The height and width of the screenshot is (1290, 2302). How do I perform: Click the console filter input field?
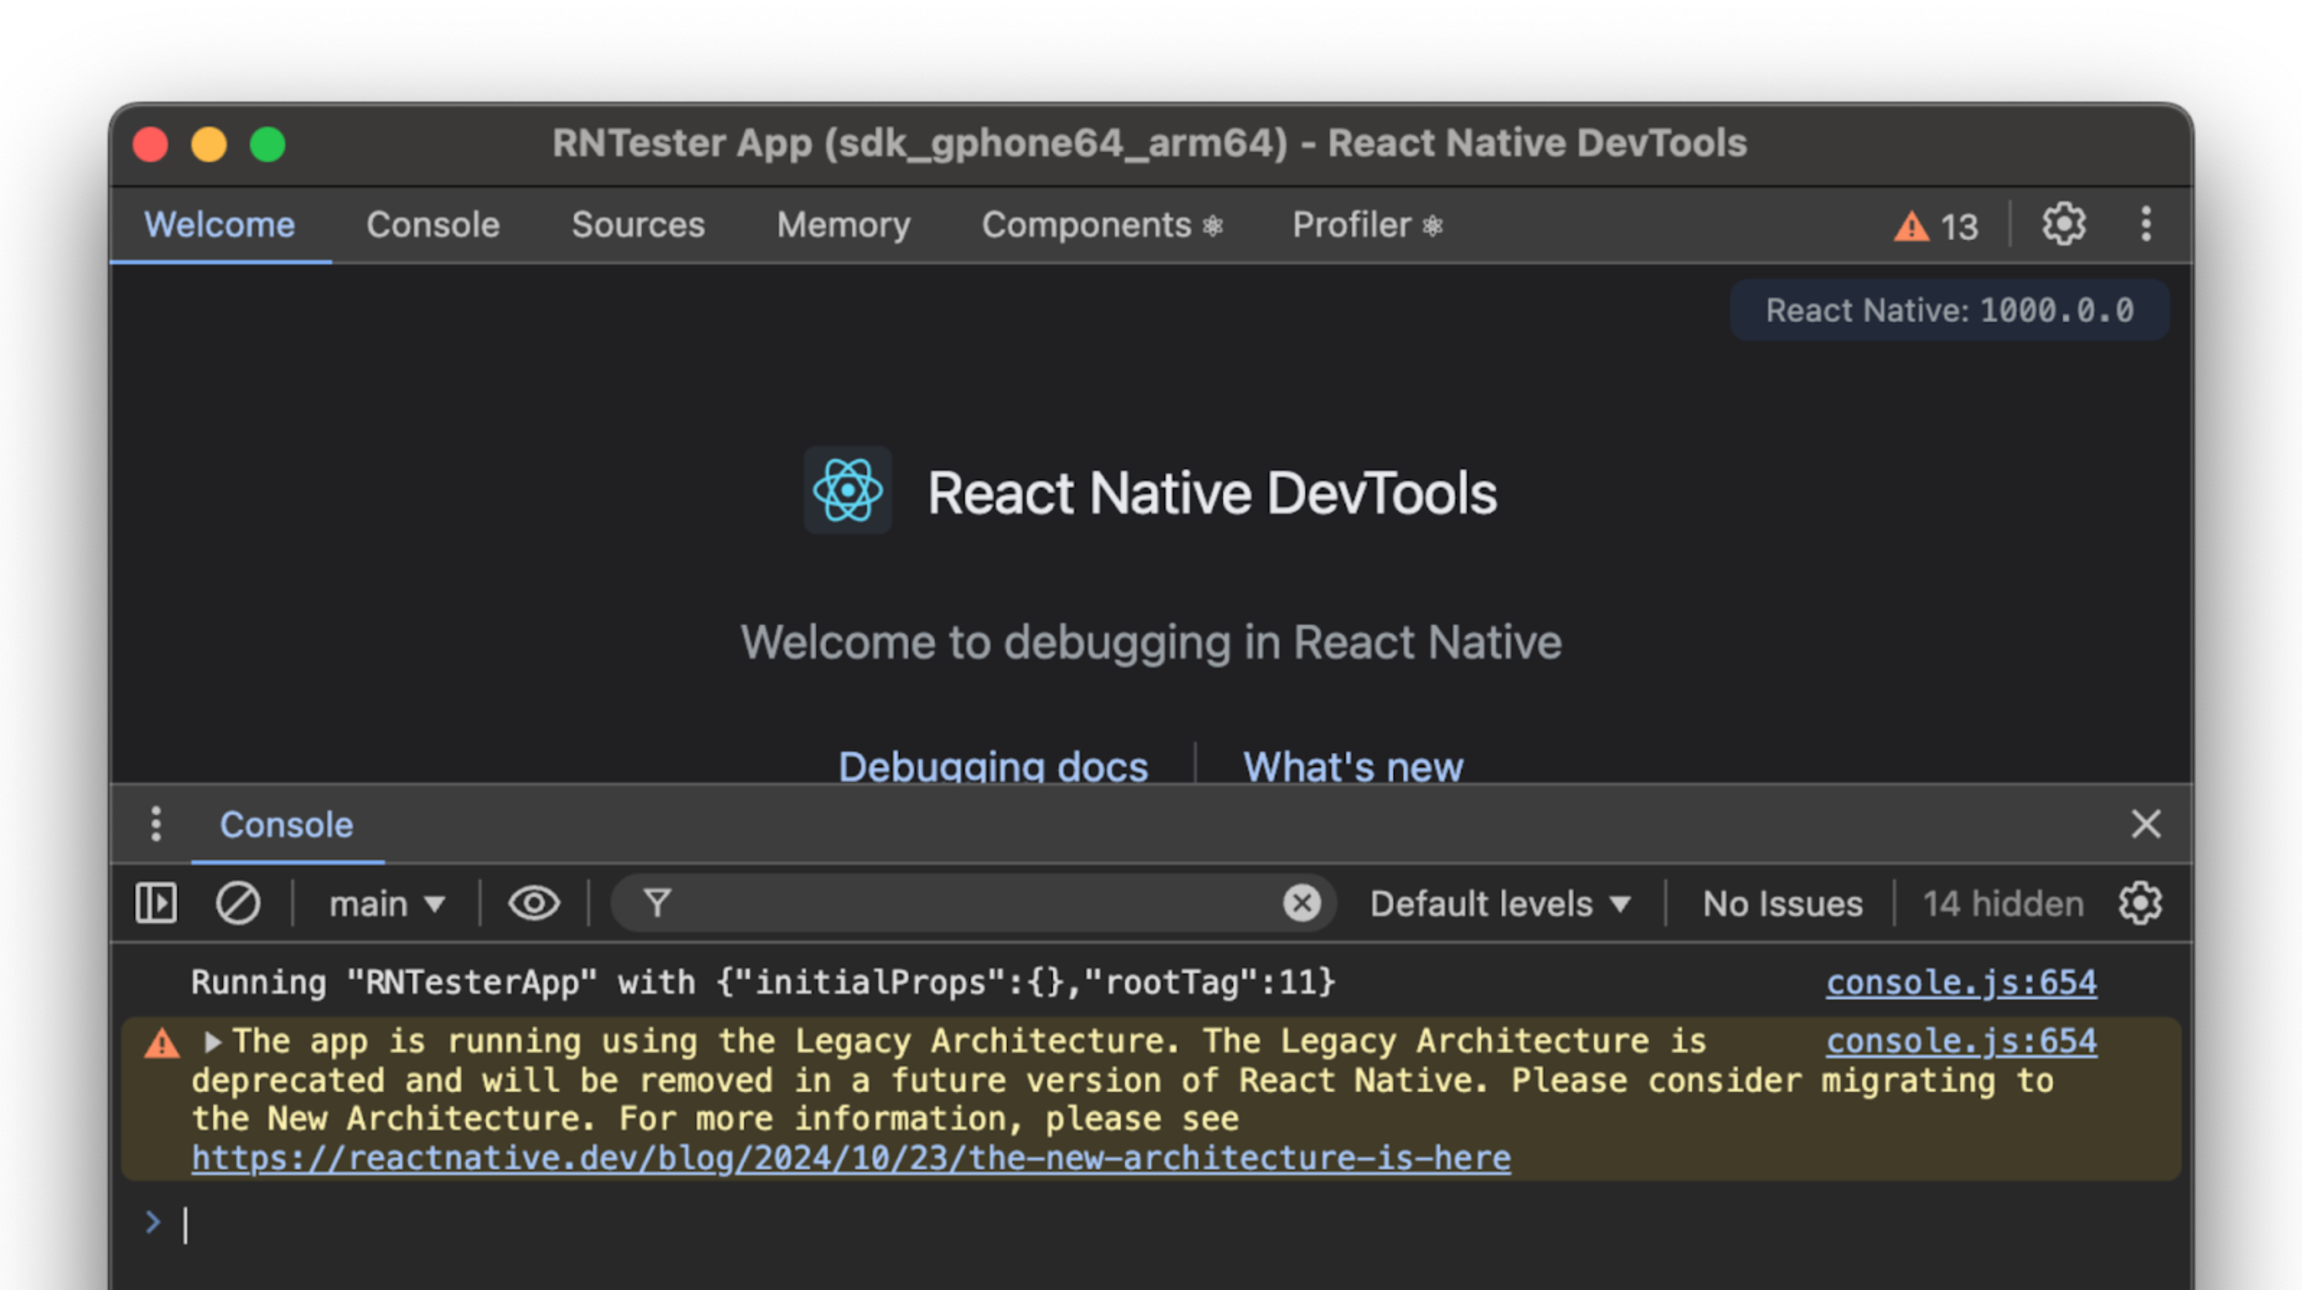tap(974, 903)
